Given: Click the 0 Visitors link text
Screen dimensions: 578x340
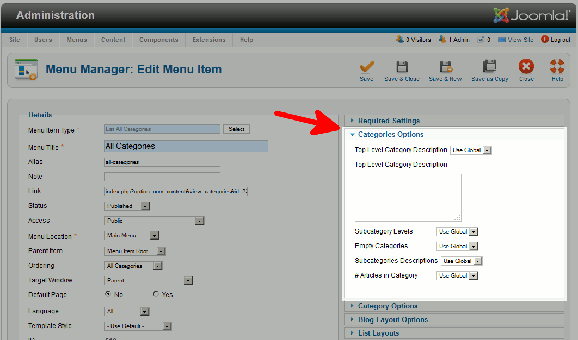Looking at the screenshot, I should pos(419,40).
